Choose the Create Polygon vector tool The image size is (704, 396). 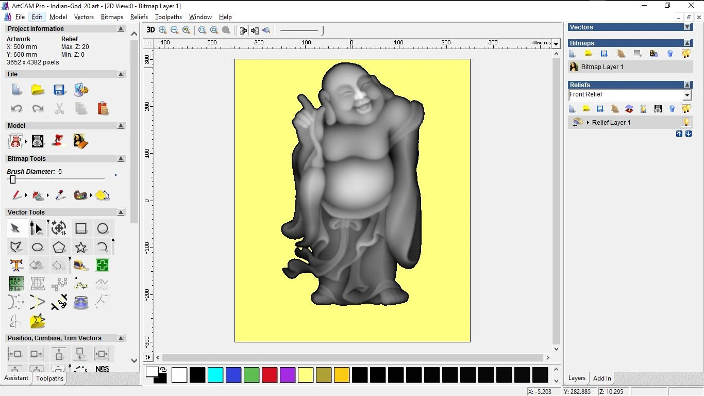click(x=59, y=247)
